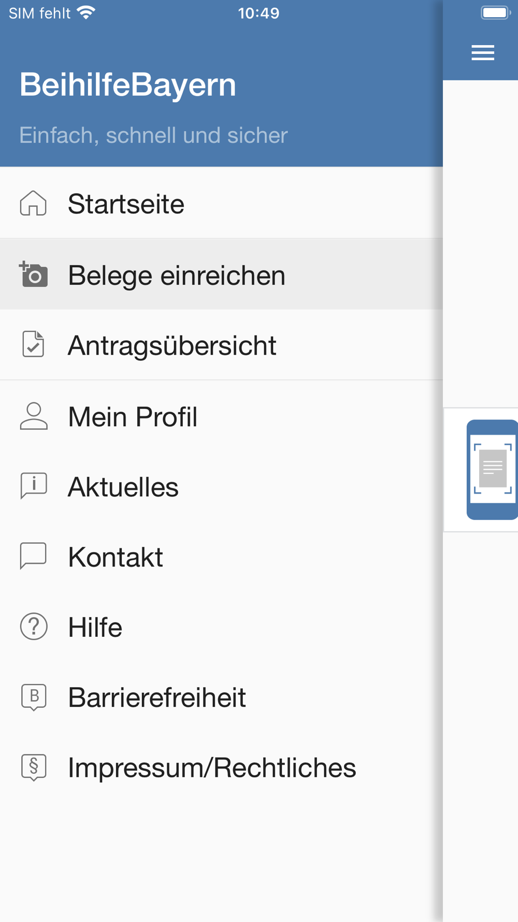Tap the speech bubble icon for Kontakt
518x922 pixels.
(x=34, y=556)
